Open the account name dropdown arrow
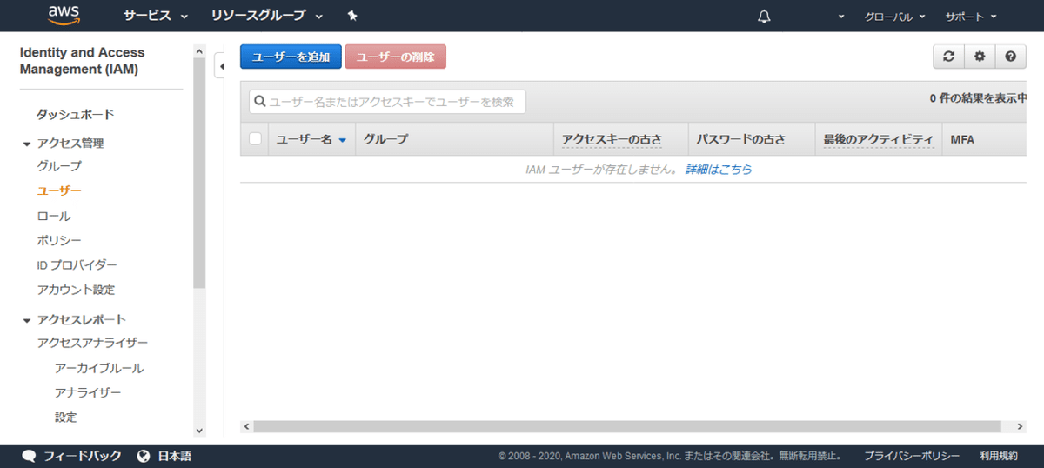This screenshot has height=468, width=1044. pos(841,17)
